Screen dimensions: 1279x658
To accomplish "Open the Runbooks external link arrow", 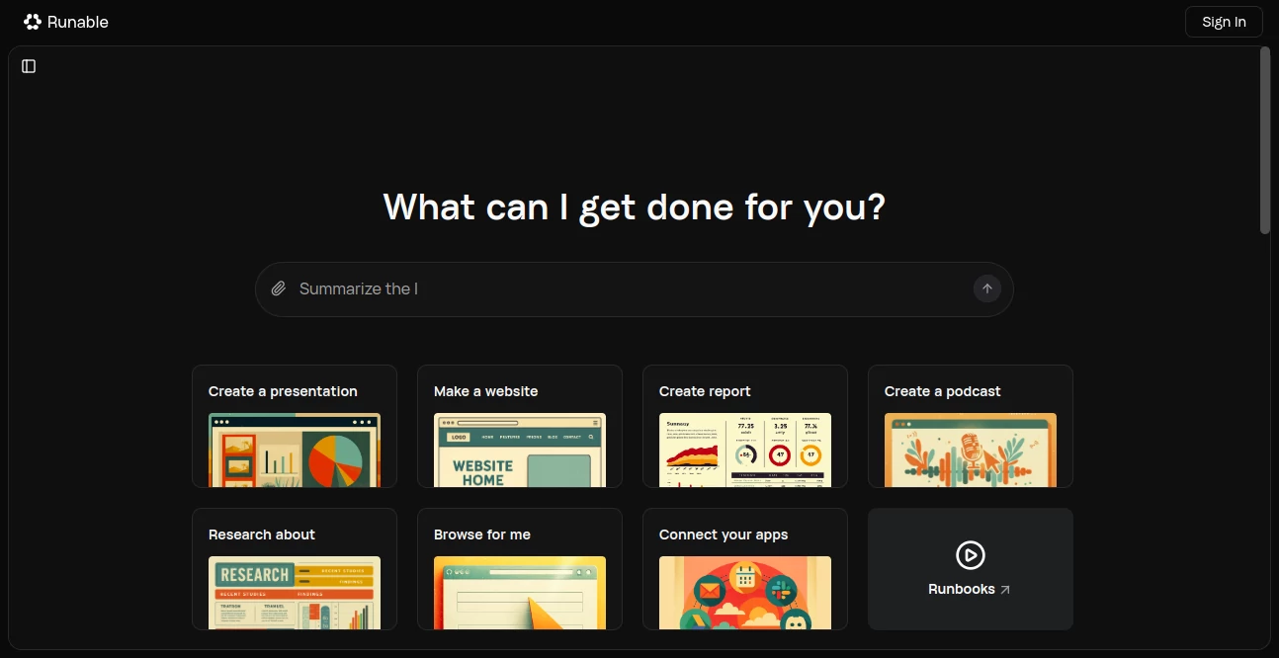I will [x=1005, y=590].
